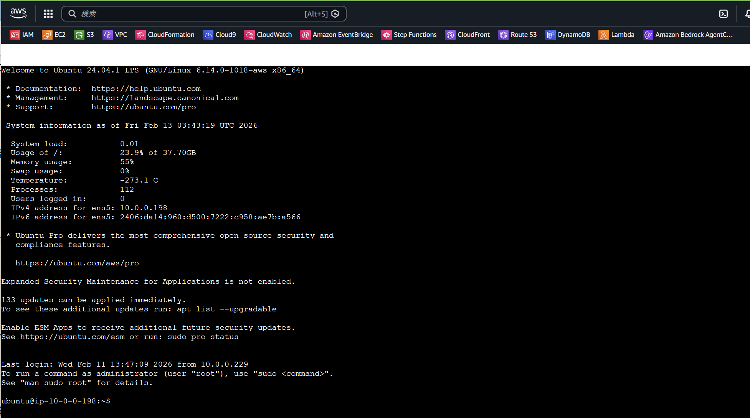Open the services grid menu
Viewport: 750px width, 418px height.
(48, 14)
